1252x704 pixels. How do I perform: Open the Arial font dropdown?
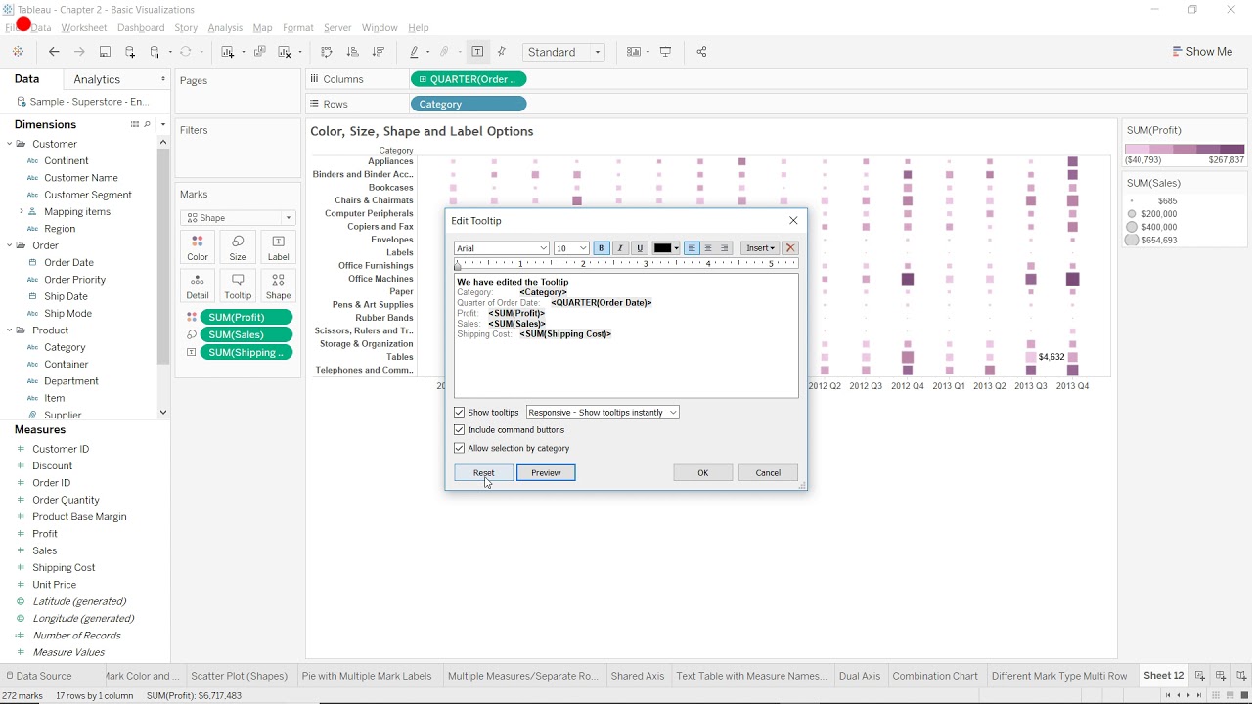[x=501, y=248]
